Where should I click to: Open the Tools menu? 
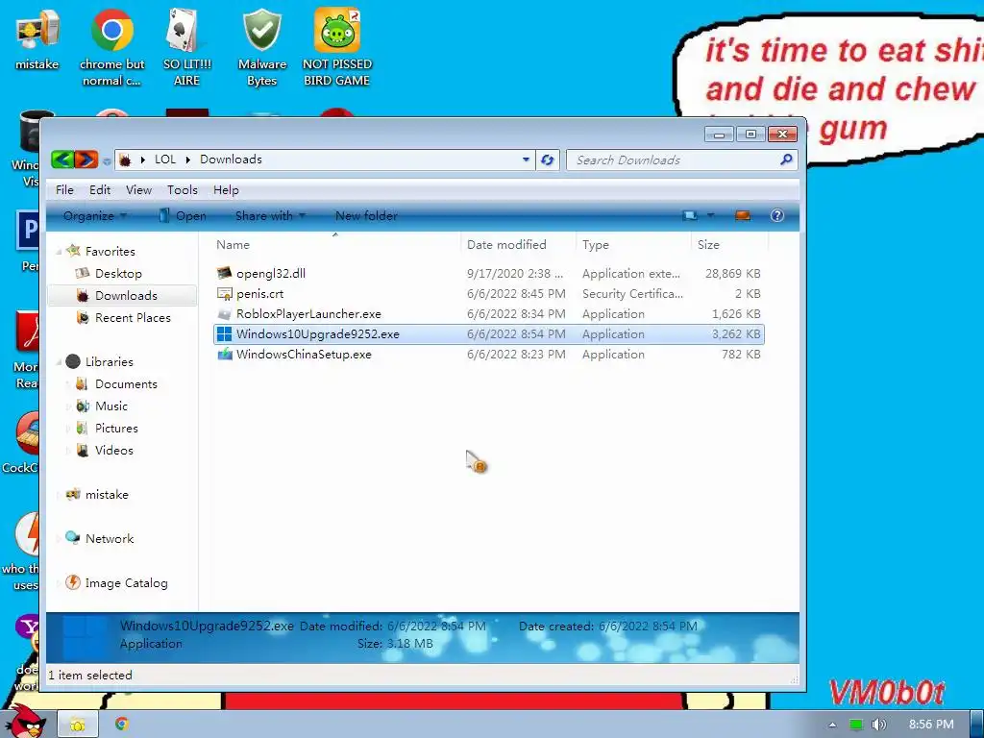182,190
